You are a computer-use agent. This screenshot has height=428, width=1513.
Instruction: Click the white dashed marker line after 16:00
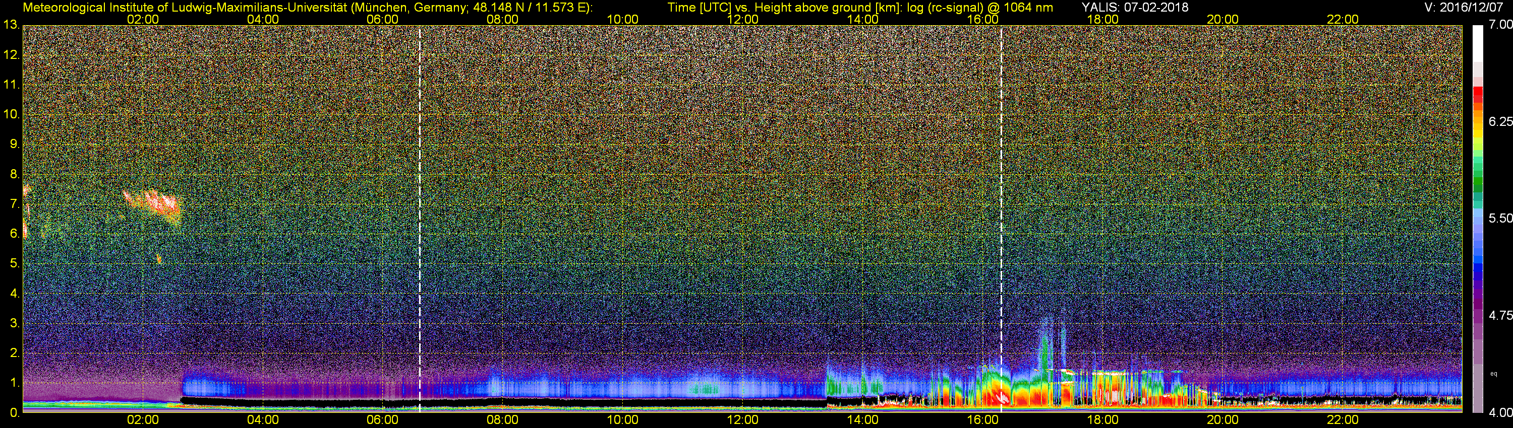[x=1001, y=218]
